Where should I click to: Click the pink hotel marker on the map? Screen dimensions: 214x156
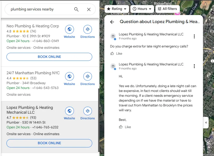point(177,13)
